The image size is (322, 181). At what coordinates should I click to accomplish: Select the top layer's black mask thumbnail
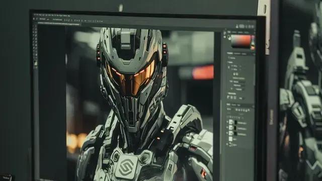[235, 123]
